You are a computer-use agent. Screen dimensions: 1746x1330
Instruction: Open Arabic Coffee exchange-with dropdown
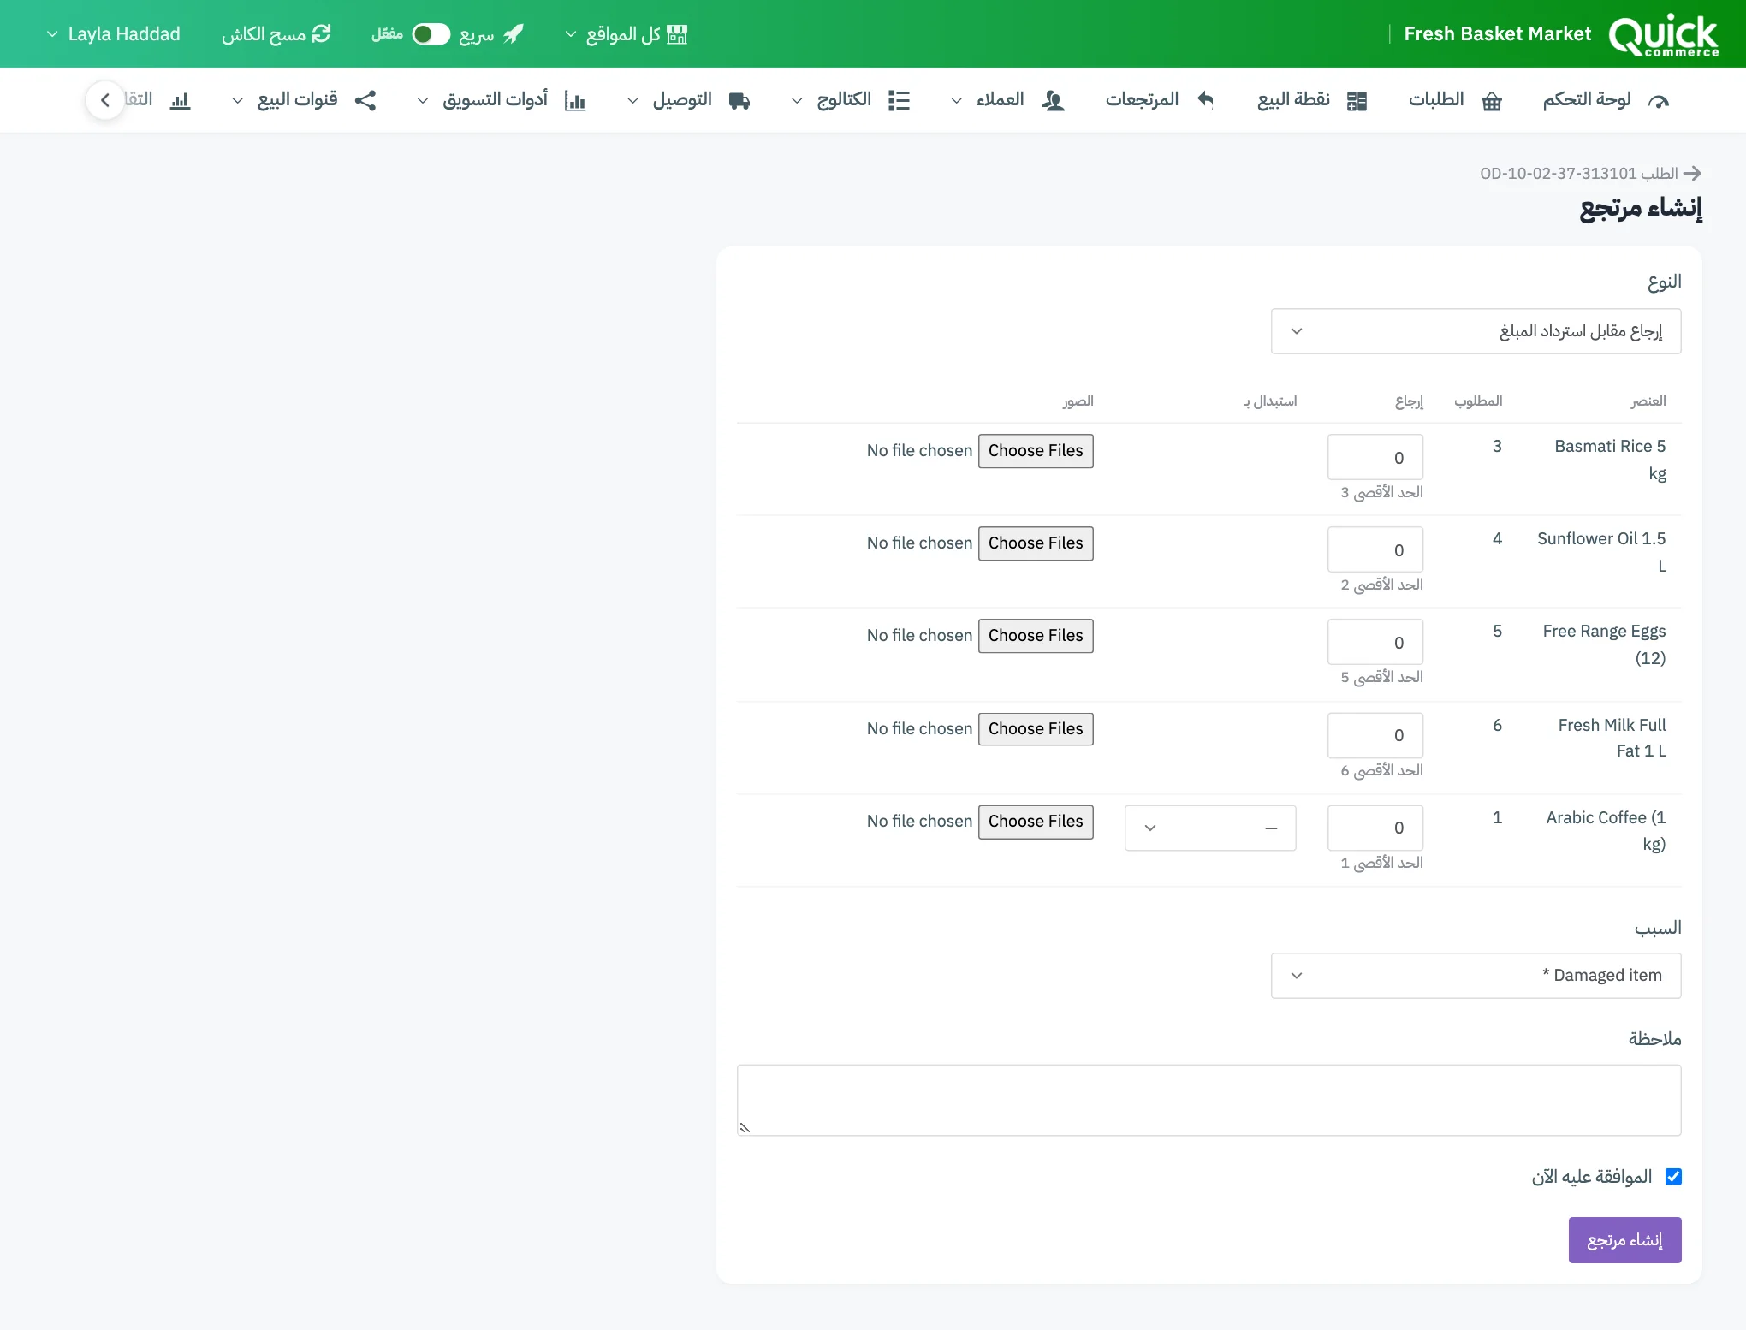pos(1210,828)
